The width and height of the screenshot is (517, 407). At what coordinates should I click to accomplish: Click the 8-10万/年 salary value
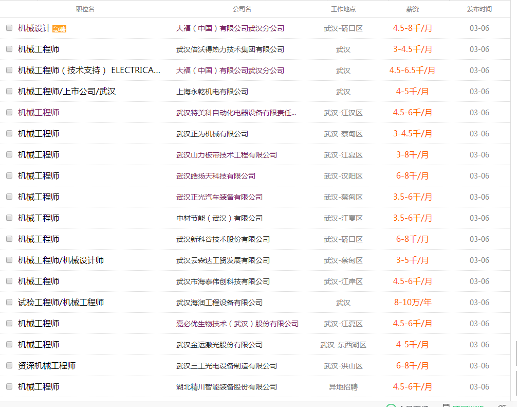point(413,303)
